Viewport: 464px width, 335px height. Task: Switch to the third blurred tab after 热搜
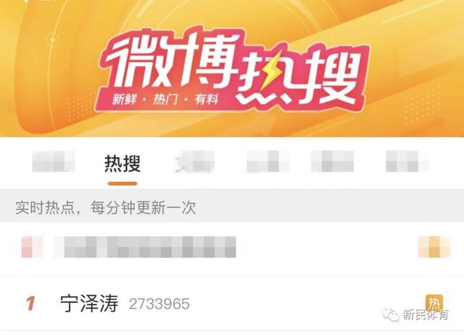[332, 161]
